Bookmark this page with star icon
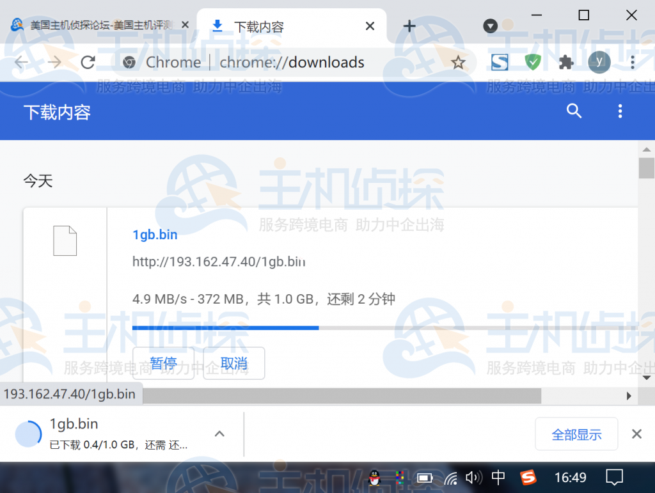This screenshot has height=493, width=655. tap(458, 63)
